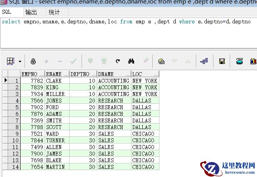This screenshot has height=177, width=257.
Task: Click the grid layout icon in toolbar
Action: point(10,61)
